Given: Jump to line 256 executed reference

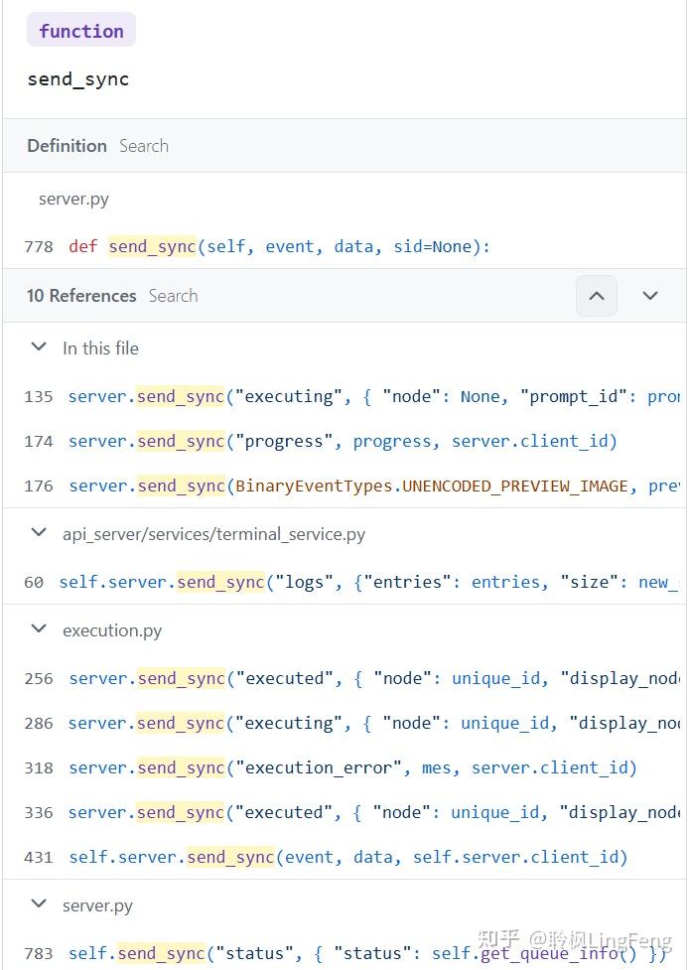Looking at the screenshot, I should click(347, 678).
